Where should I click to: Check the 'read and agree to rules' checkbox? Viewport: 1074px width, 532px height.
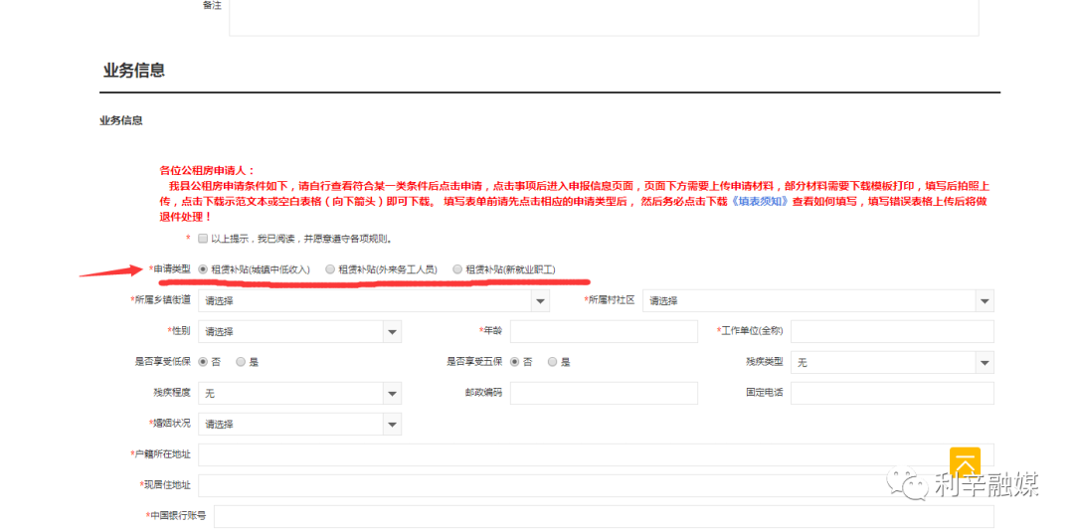[202, 239]
